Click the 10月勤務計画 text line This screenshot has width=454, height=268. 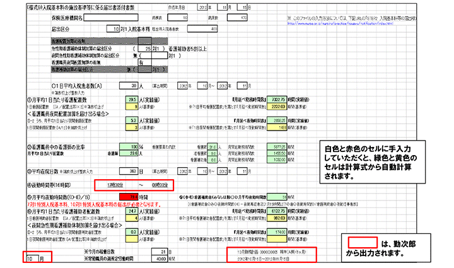271,252
